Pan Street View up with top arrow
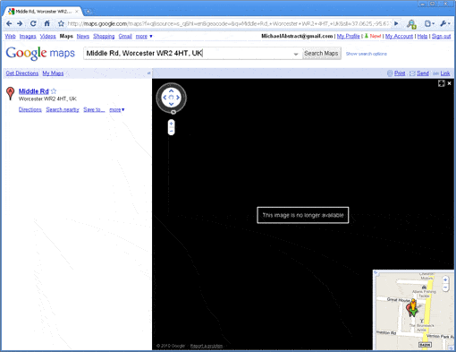Image resolution: width=456 pixels, height=352 pixels. 171,90
